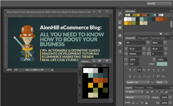Open the AionHill workspace dropdown
Image resolution: width=173 pixels, height=106 pixels.
coord(159,4)
